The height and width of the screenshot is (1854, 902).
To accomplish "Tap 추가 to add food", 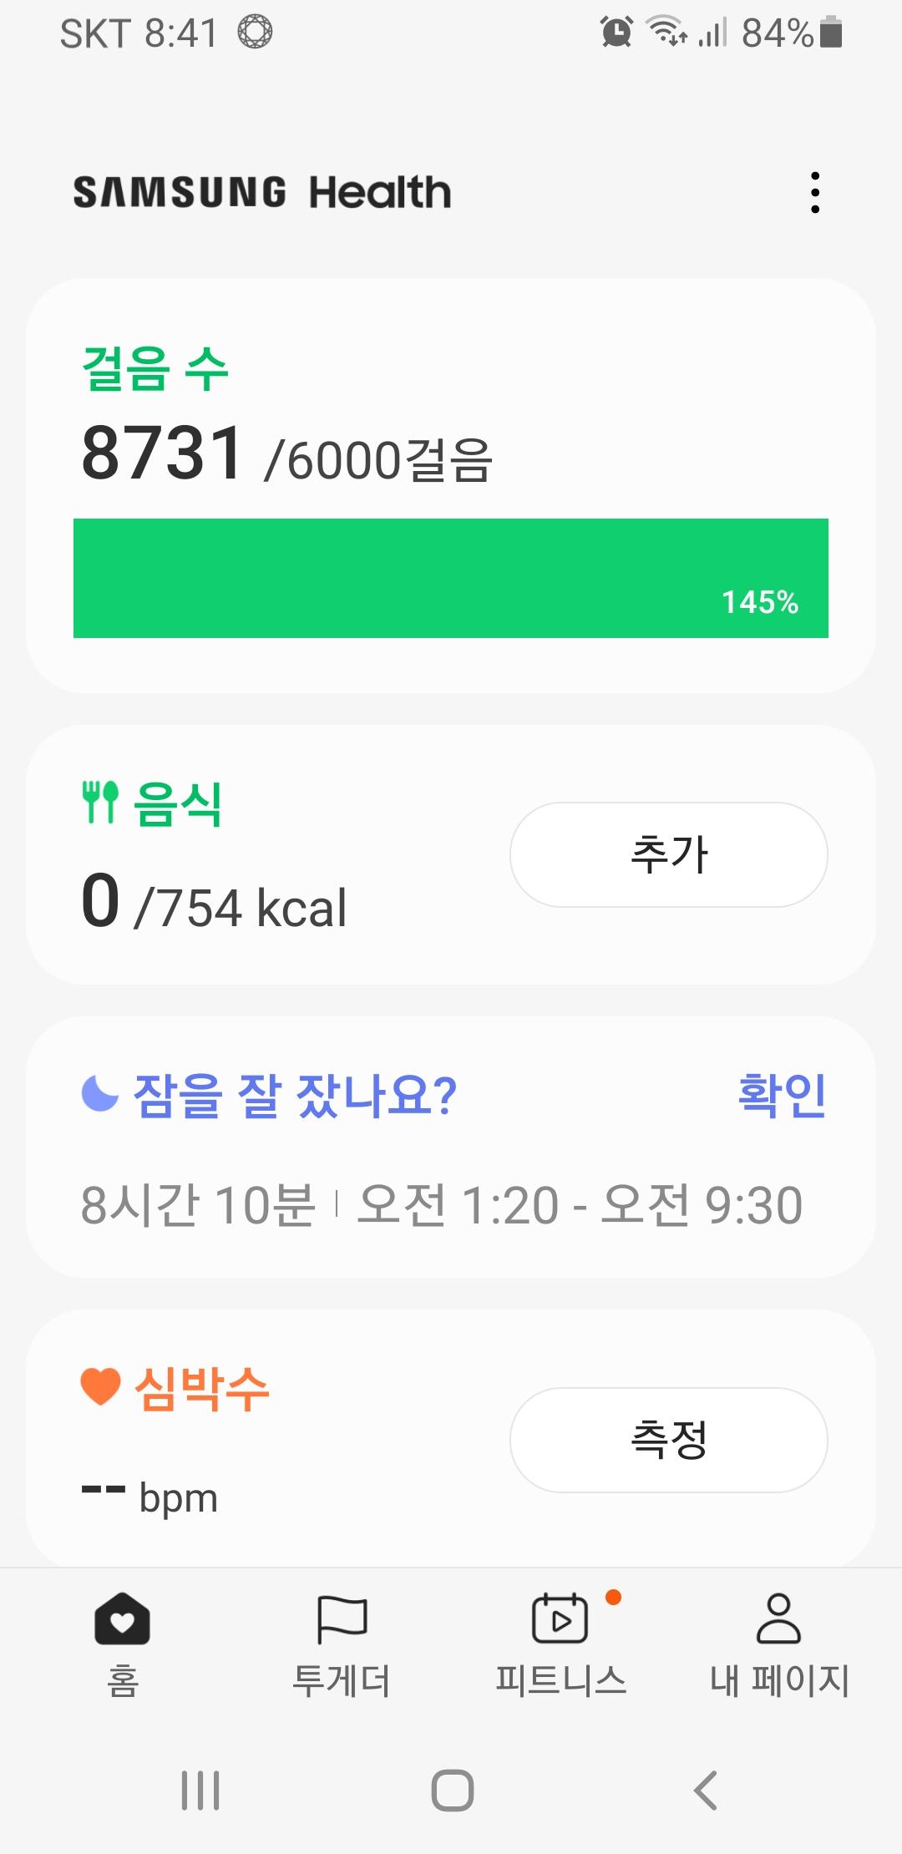I will [x=668, y=854].
